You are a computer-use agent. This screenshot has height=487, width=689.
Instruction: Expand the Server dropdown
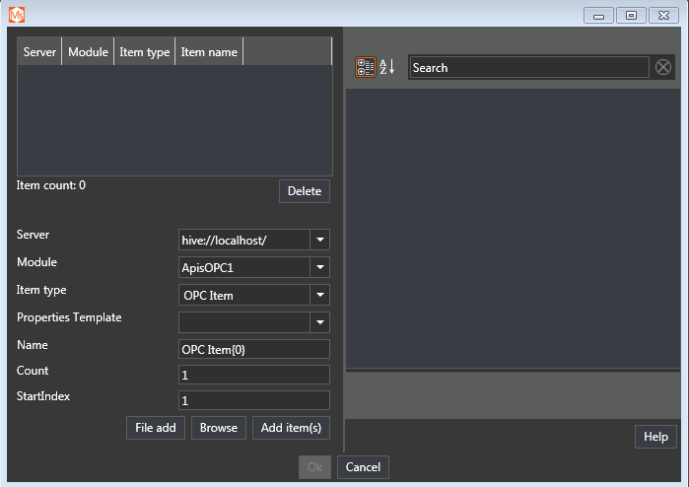pyautogui.click(x=319, y=240)
